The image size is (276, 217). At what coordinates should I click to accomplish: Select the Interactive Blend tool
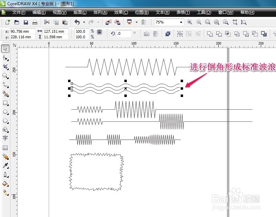point(5,157)
